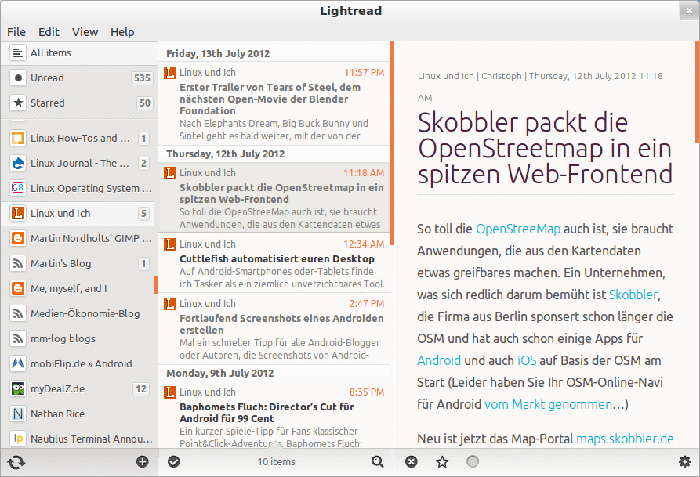Image resolution: width=700 pixels, height=477 pixels.
Task: Select the Cuttlefish automatisiert euren Desktop article
Action: pyautogui.click(x=274, y=266)
